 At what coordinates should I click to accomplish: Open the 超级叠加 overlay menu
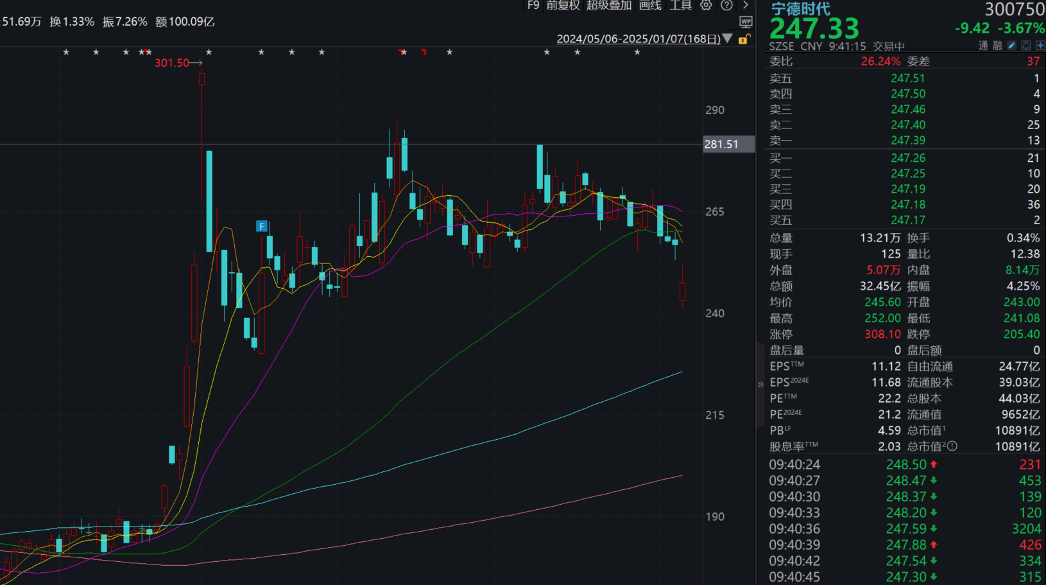click(x=609, y=5)
